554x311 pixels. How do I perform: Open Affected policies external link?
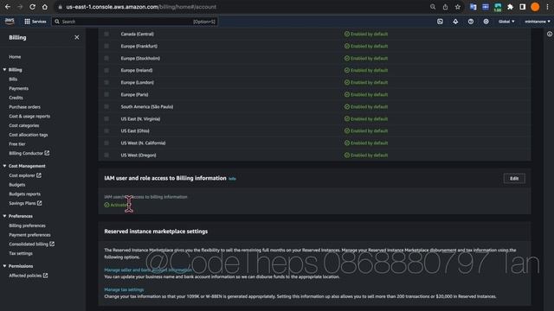[x=29, y=276]
